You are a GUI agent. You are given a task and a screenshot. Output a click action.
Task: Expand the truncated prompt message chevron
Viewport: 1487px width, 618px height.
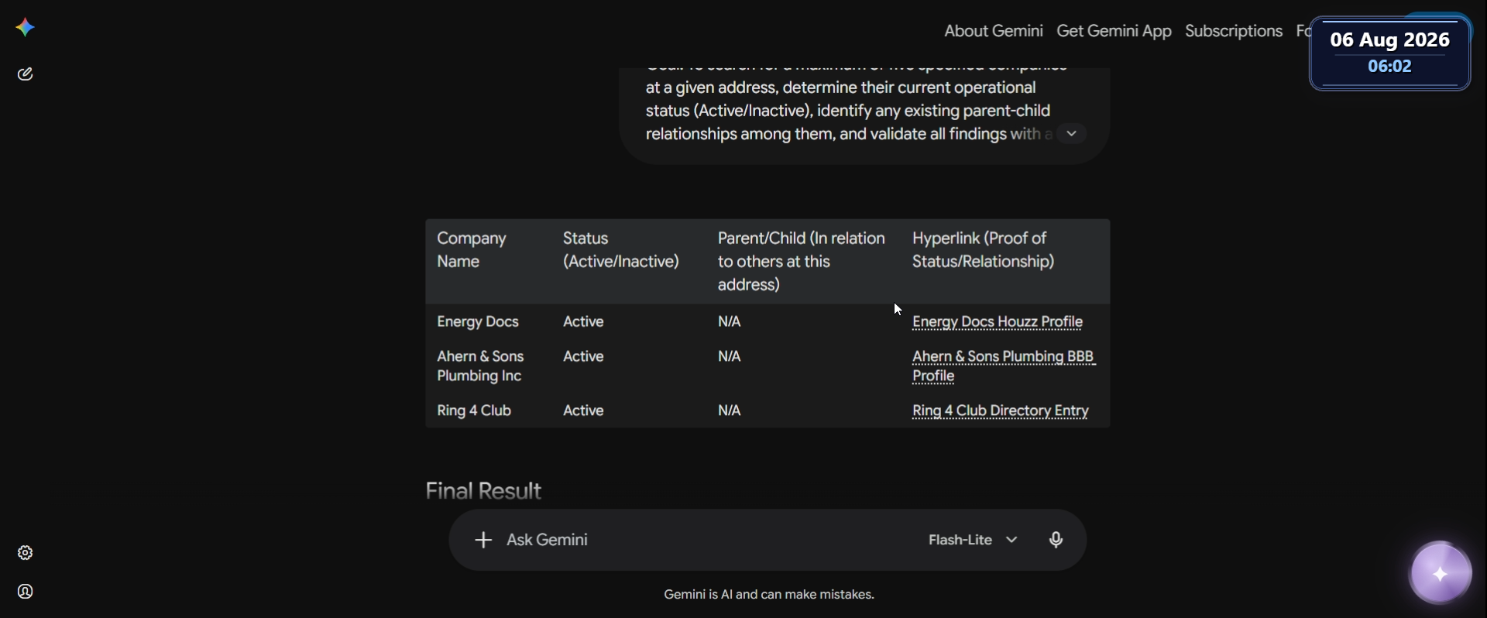coord(1072,134)
